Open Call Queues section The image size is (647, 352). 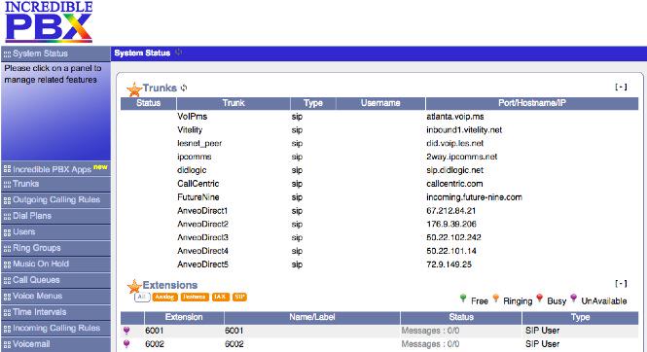[55, 280]
